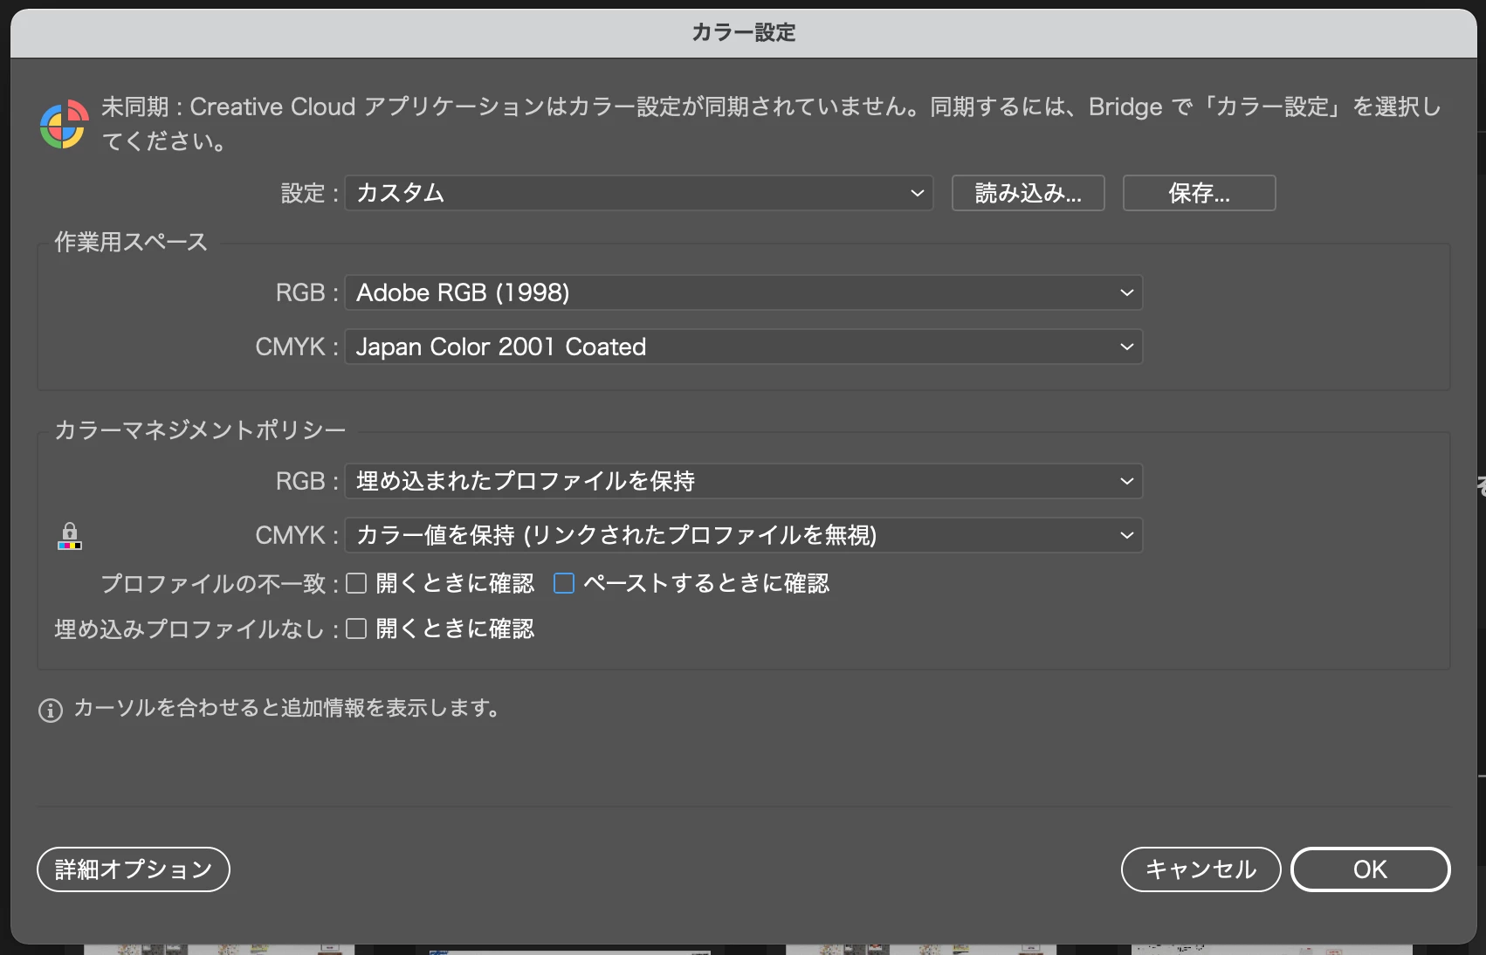The image size is (1486, 955).
Task: Click the カーソルを合わせると追加情報を表示します text
Action: pyautogui.click(x=288, y=708)
